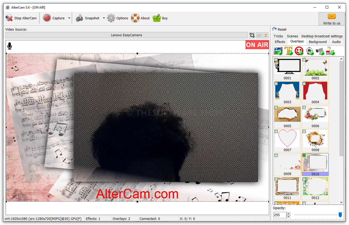Screen dimensions: 349x225
Task: Click the Stop AlterCam button
Action: (x=21, y=18)
